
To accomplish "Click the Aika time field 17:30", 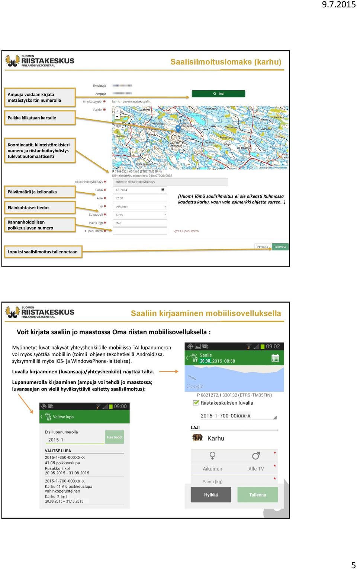I will (140, 198).
